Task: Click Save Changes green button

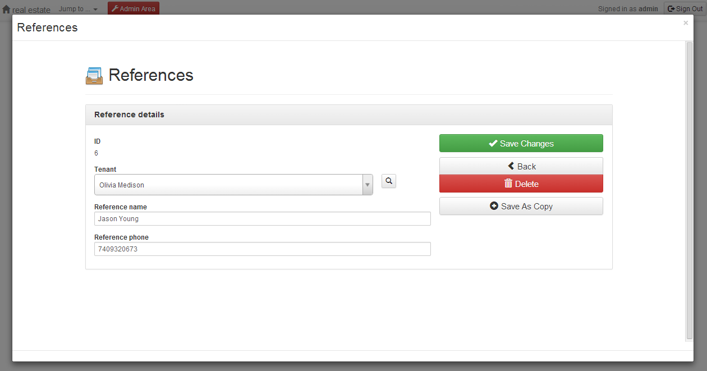Action: point(521,143)
